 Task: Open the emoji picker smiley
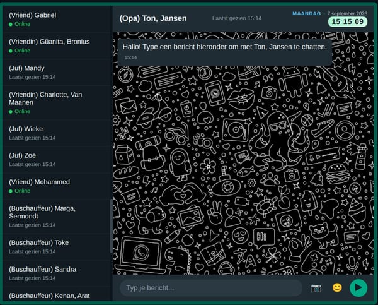pos(337,288)
